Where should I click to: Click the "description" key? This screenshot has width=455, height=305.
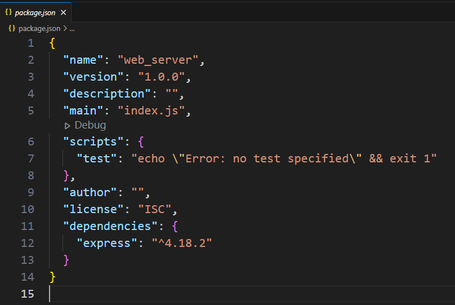[107, 94]
